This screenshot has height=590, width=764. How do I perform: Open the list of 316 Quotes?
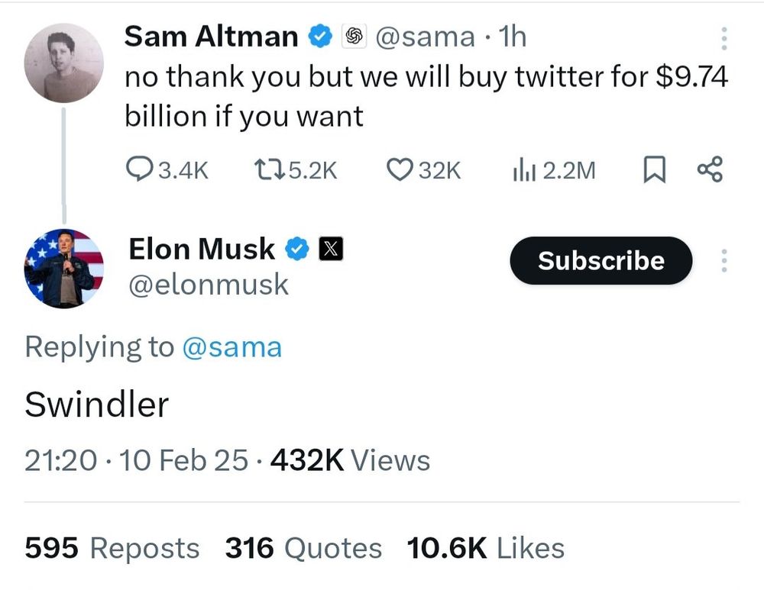click(x=303, y=547)
